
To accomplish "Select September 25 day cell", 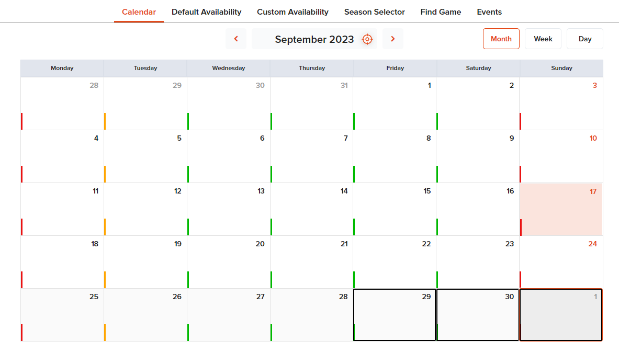I will [62, 315].
